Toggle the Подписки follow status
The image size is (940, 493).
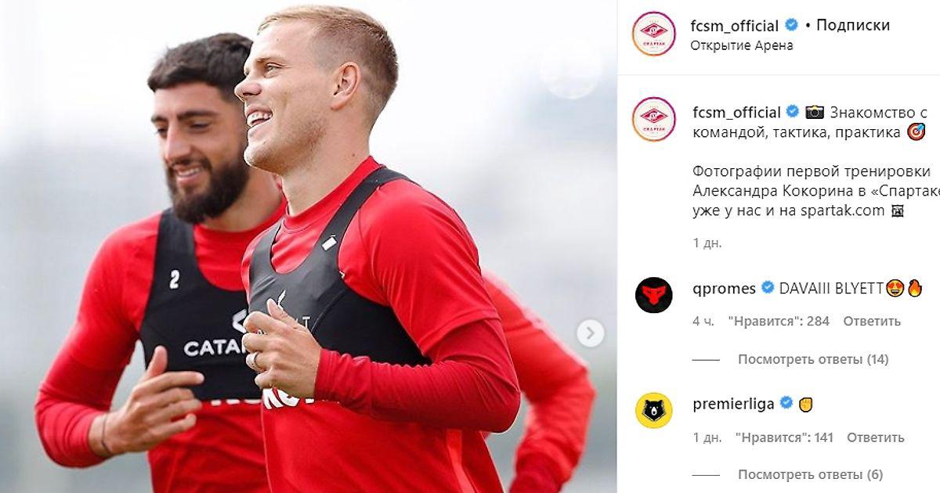(x=853, y=25)
